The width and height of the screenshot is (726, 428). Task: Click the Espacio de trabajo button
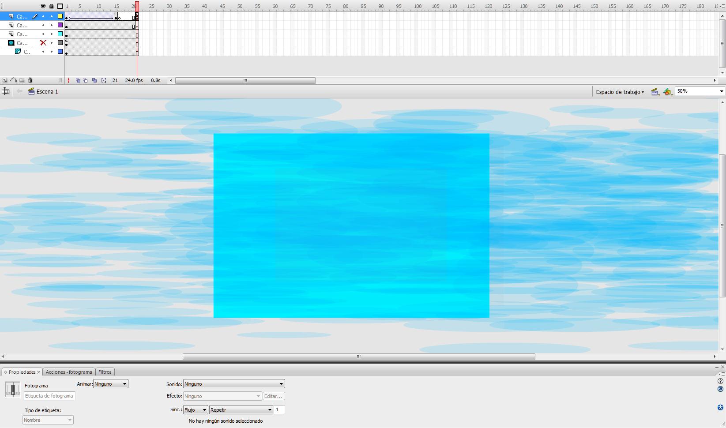point(620,91)
